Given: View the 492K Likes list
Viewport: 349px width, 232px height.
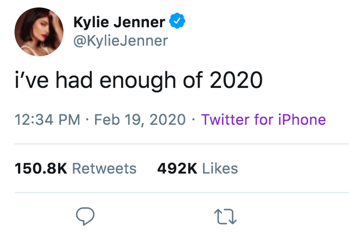Looking at the screenshot, I should tap(197, 169).
